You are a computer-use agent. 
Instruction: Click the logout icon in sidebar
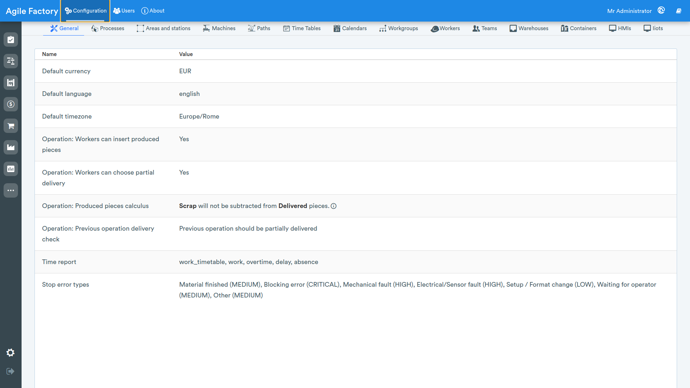[10, 371]
